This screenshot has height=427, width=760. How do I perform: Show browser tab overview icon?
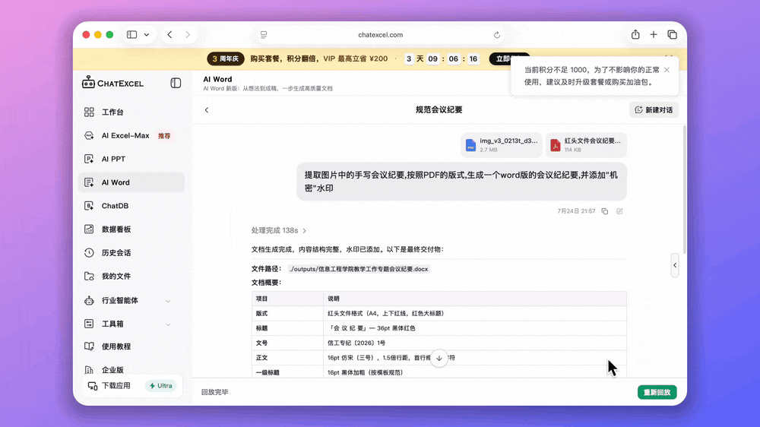672,34
